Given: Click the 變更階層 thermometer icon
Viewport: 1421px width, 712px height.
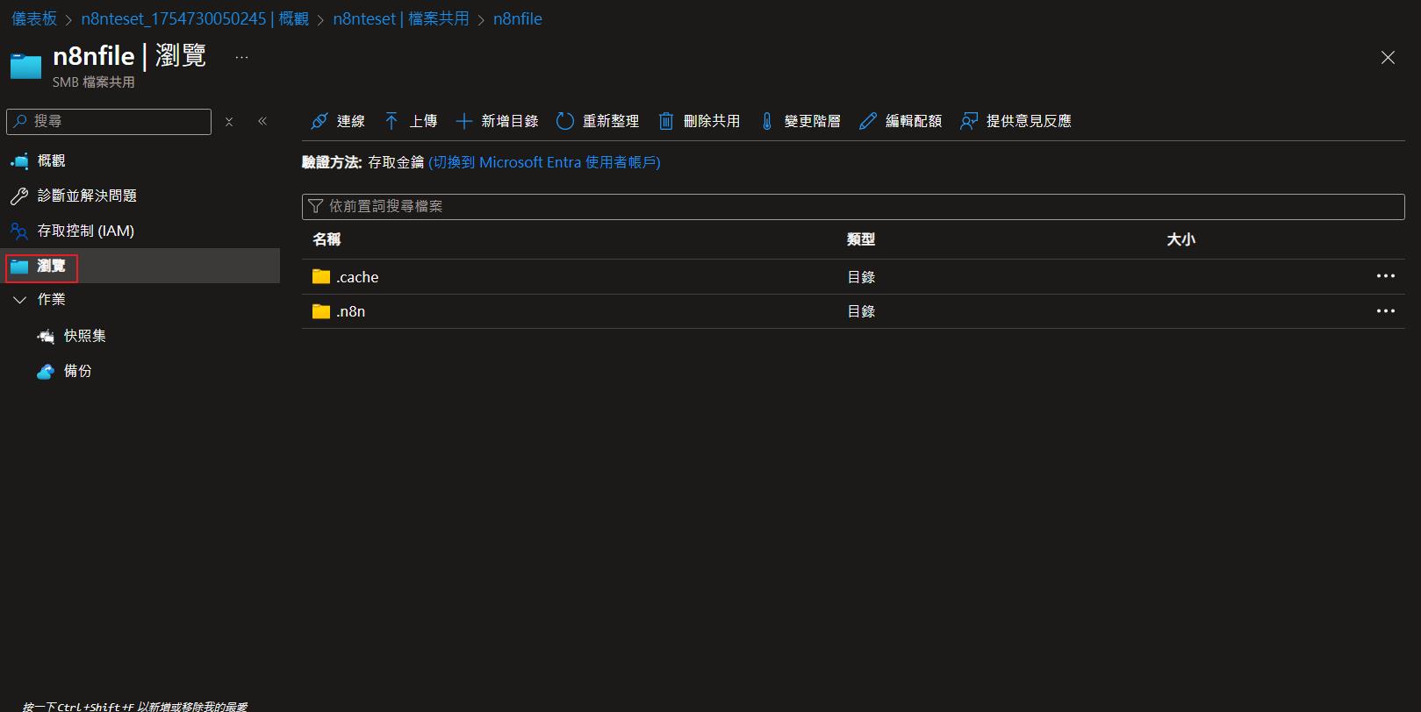Looking at the screenshot, I should [767, 121].
